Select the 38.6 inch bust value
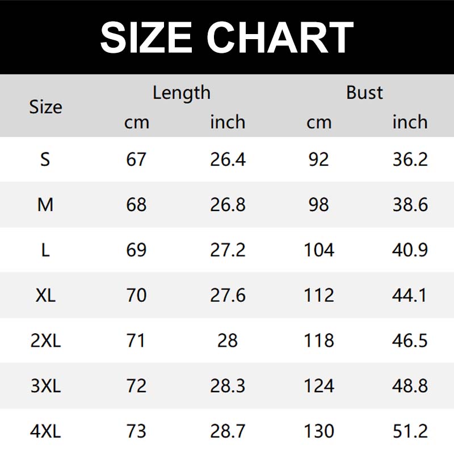The height and width of the screenshot is (454, 454). (410, 205)
